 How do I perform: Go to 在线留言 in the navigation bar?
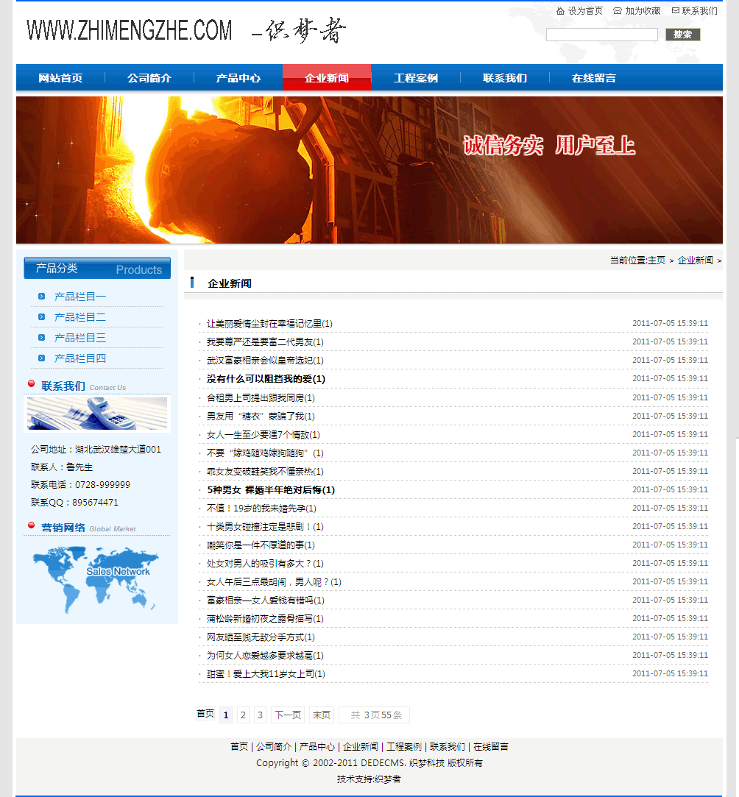click(x=593, y=78)
